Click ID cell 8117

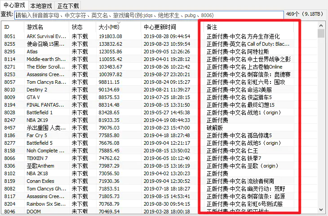coord(9,196)
